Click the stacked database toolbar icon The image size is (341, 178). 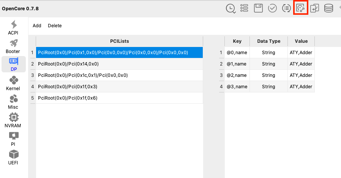tap(328, 8)
